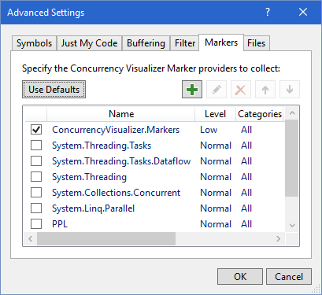
Task: Uncheck the ConcurrencyVisualizer.Markers checkbox
Action: click(x=36, y=130)
